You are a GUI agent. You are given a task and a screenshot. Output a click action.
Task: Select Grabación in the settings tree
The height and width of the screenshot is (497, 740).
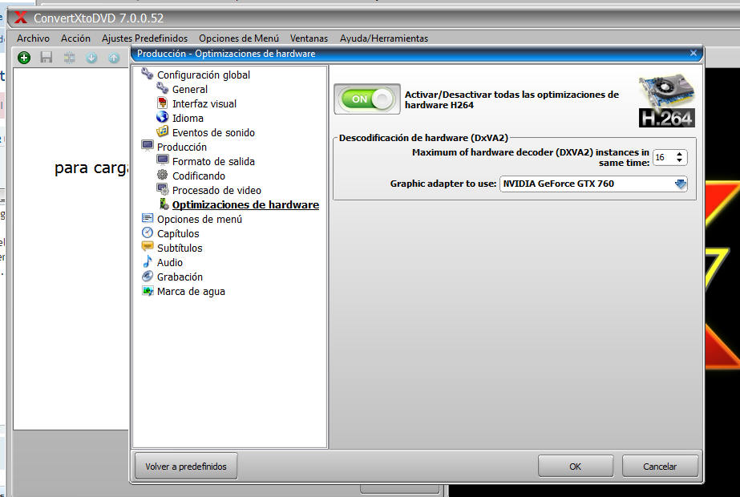[180, 277]
